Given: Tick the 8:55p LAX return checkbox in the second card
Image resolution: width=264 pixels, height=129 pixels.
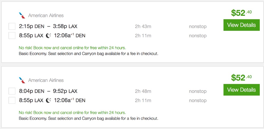Looking at the screenshot, I should click(12, 100).
